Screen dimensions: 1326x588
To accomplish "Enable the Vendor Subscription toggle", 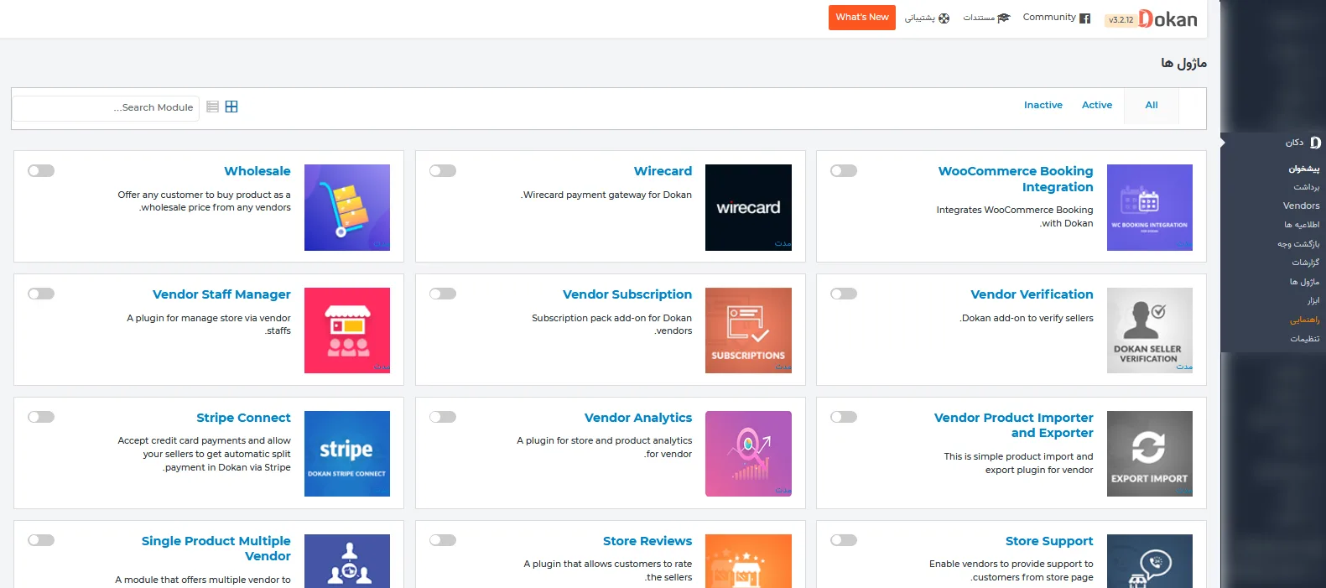I will 443,294.
